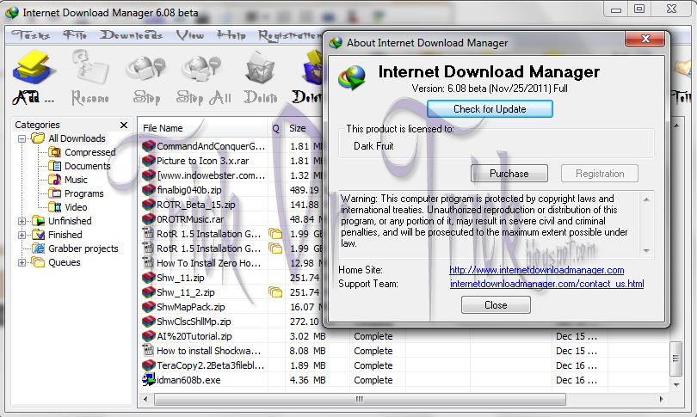Image resolution: width=697 pixels, height=417 pixels.
Task: Expand the Unfinished category node
Action: [x=22, y=221]
